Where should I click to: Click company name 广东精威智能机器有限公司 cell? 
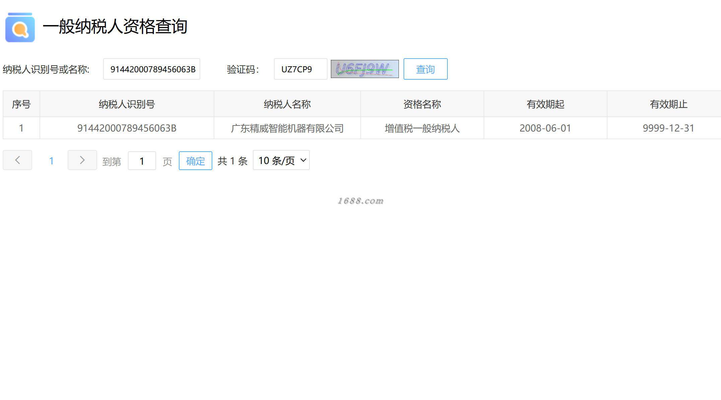287,128
